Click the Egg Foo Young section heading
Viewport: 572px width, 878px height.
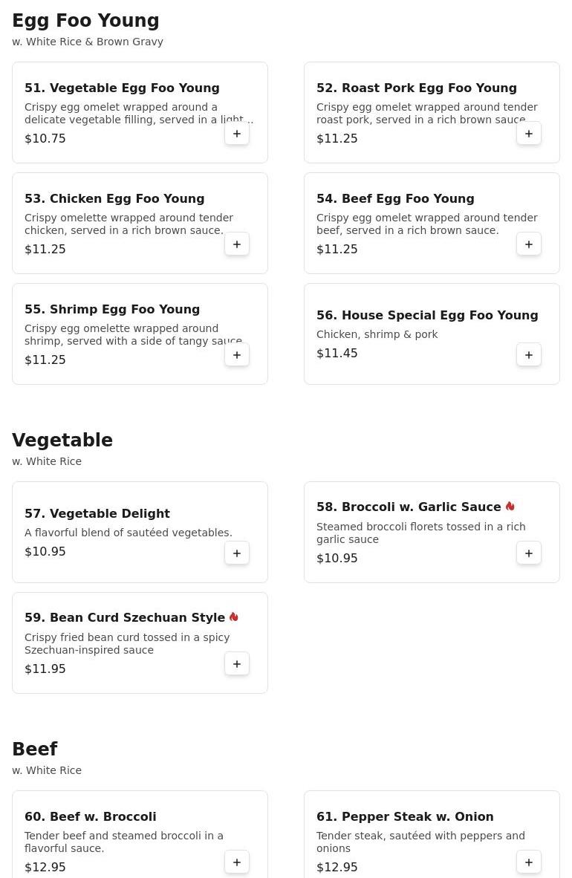[85, 21]
